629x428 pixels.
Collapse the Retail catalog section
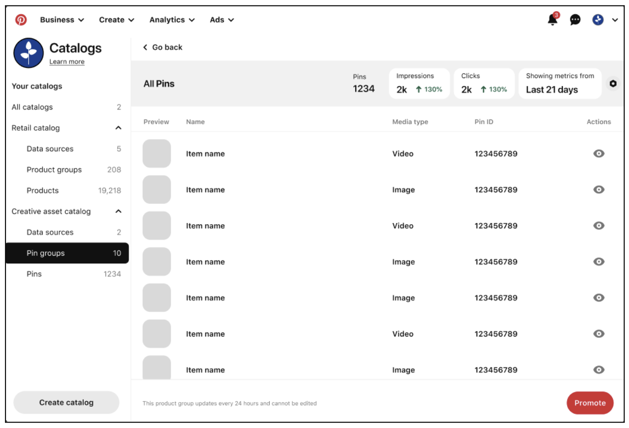click(x=118, y=128)
